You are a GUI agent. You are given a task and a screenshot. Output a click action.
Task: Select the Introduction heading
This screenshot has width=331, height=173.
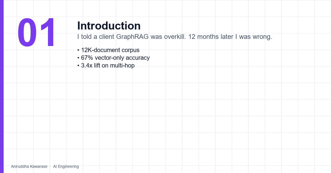pyautogui.click(x=109, y=26)
